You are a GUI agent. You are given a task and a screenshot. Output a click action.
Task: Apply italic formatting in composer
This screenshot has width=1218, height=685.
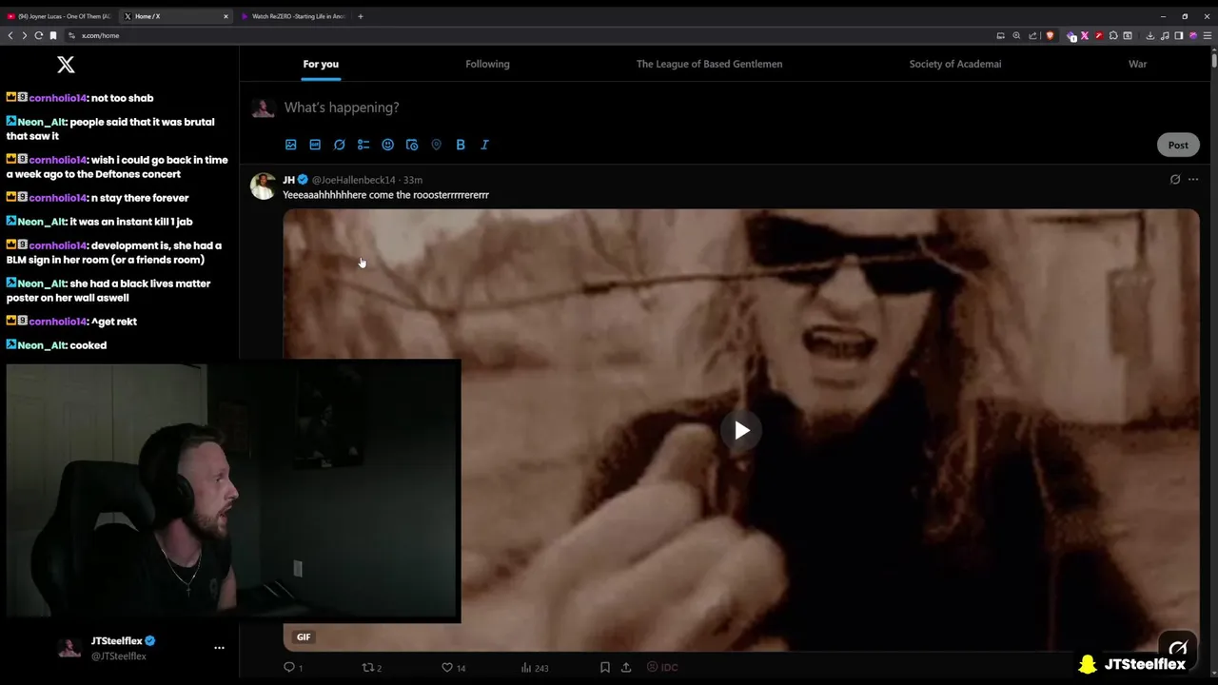pyautogui.click(x=484, y=145)
